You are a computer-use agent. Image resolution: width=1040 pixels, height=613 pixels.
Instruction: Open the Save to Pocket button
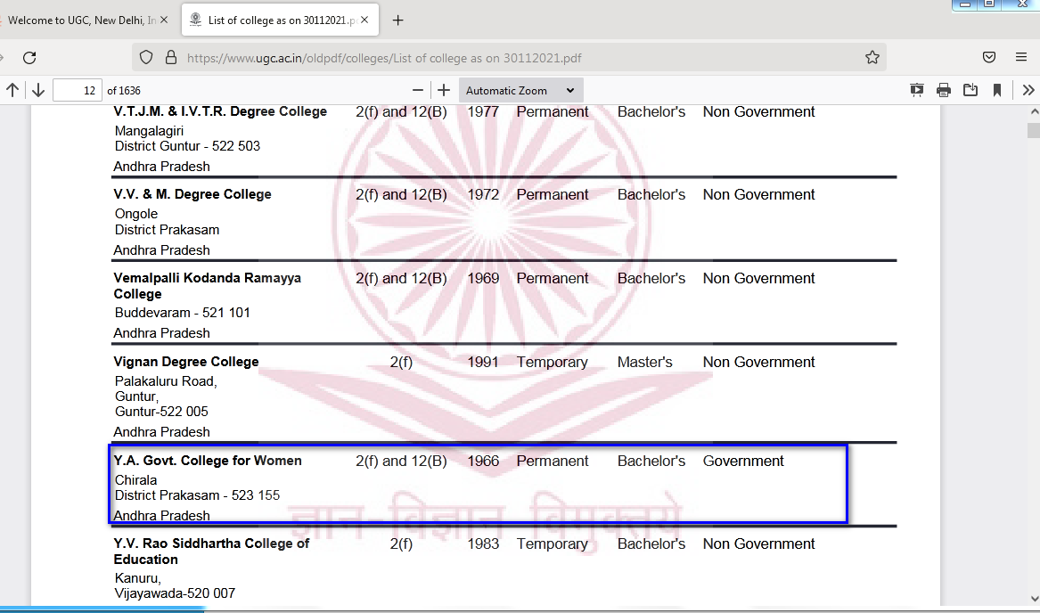pos(989,58)
